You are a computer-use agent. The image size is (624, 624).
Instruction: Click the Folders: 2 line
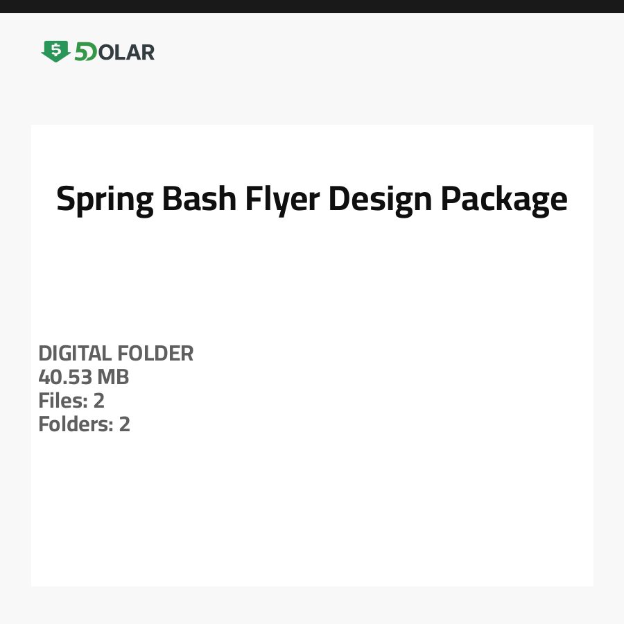tap(84, 424)
